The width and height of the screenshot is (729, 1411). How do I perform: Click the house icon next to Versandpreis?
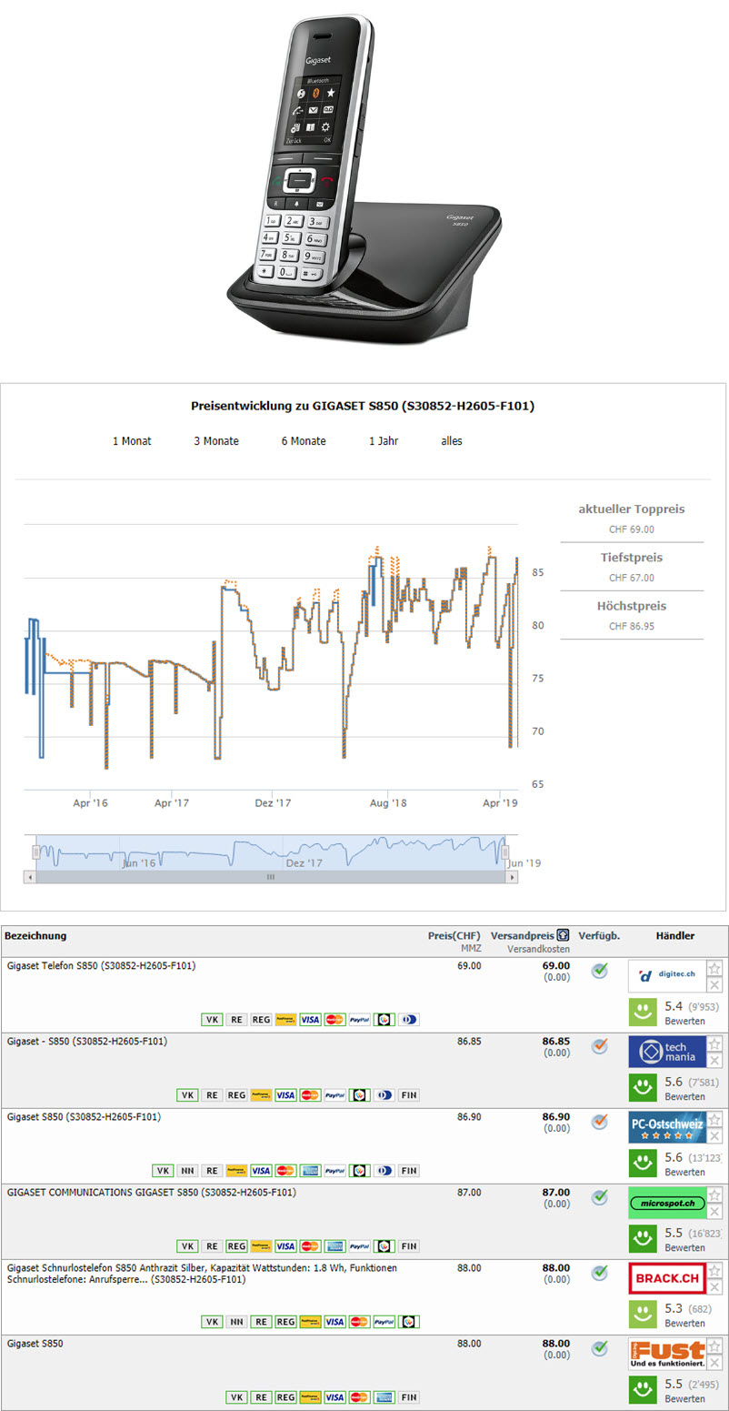coord(563,935)
